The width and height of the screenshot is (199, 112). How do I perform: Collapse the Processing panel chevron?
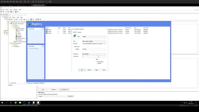[43, 29]
